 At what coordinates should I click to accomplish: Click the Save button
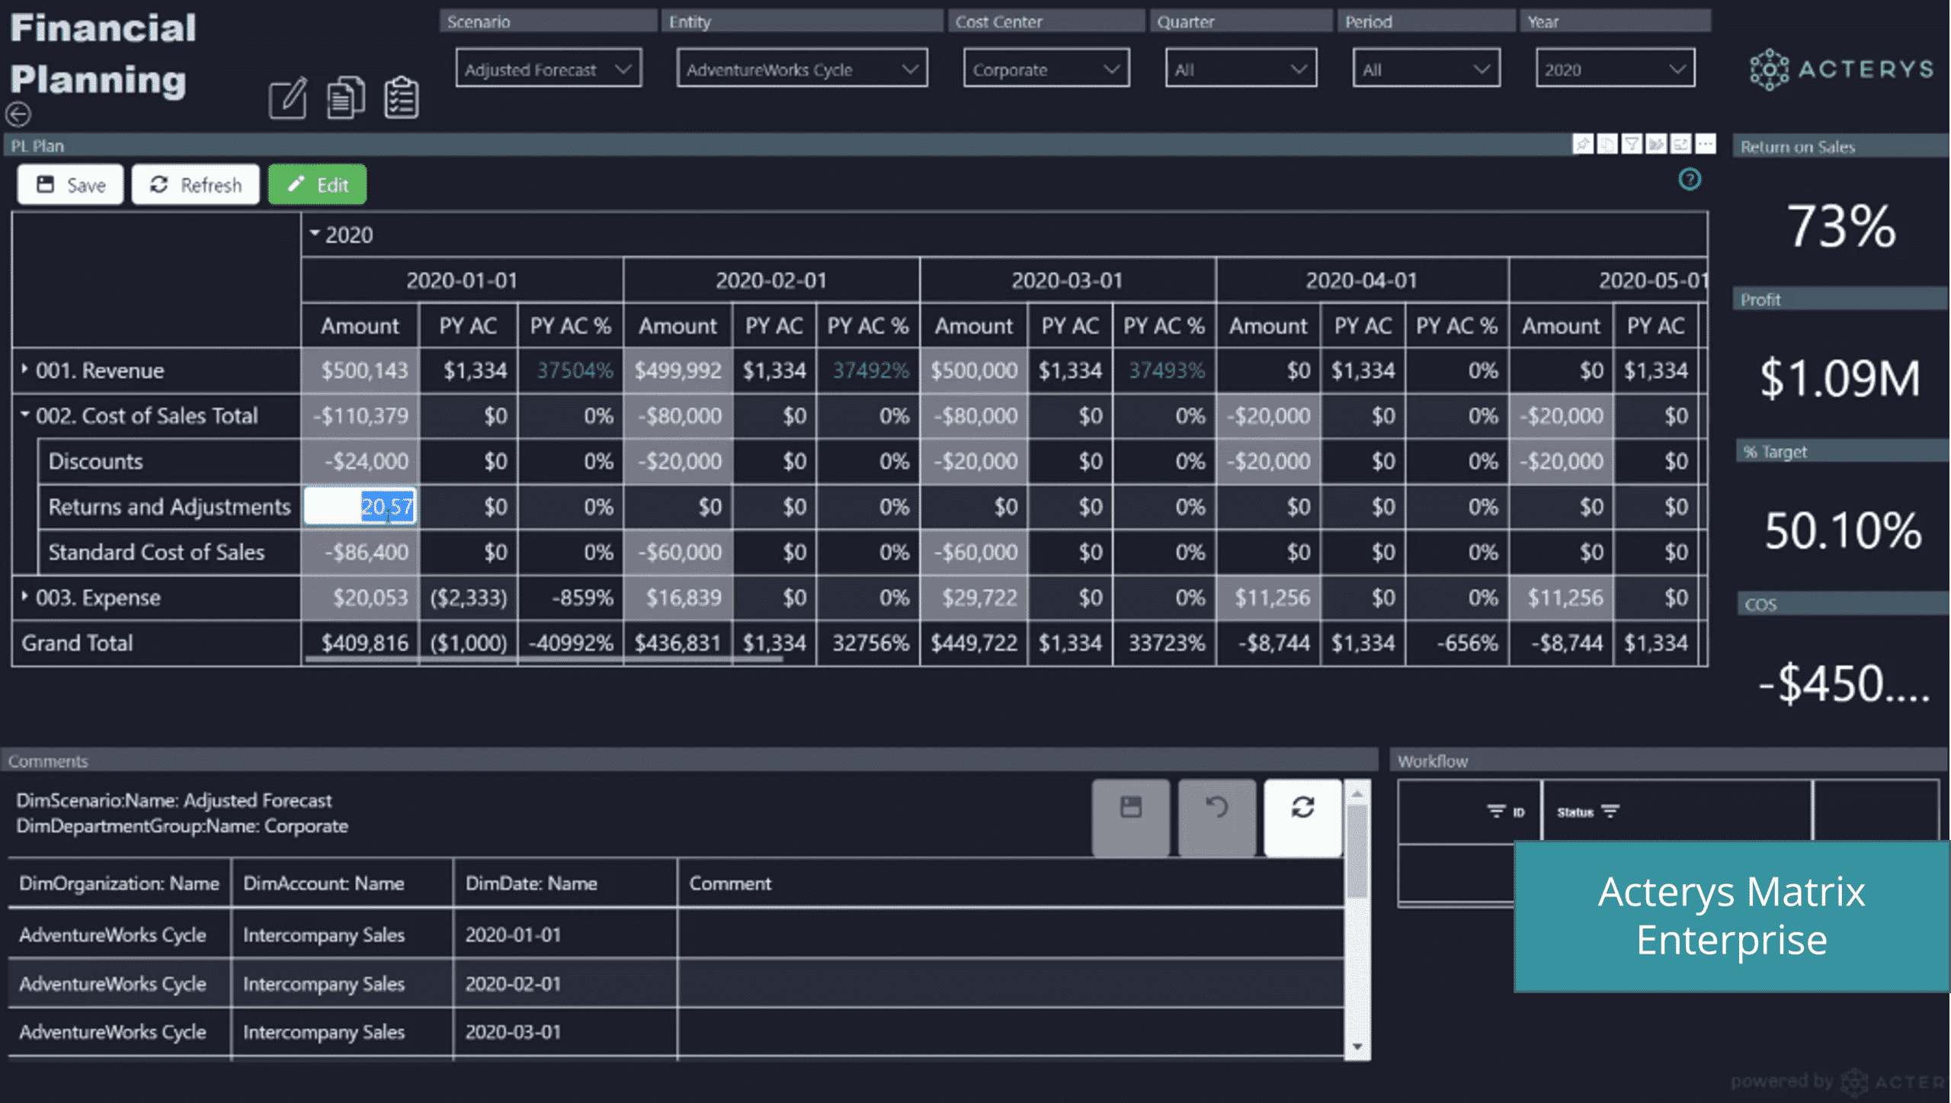[x=71, y=184]
